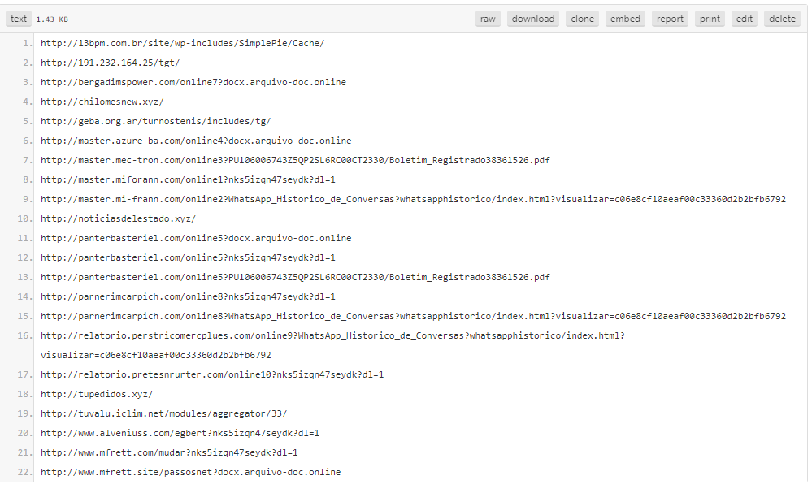Select the master.azure-ba.com online4 URL
The width and height of the screenshot is (812, 493).
tap(196, 141)
